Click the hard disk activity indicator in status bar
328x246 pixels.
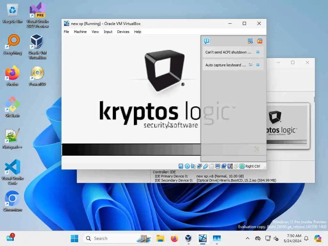click(181, 166)
